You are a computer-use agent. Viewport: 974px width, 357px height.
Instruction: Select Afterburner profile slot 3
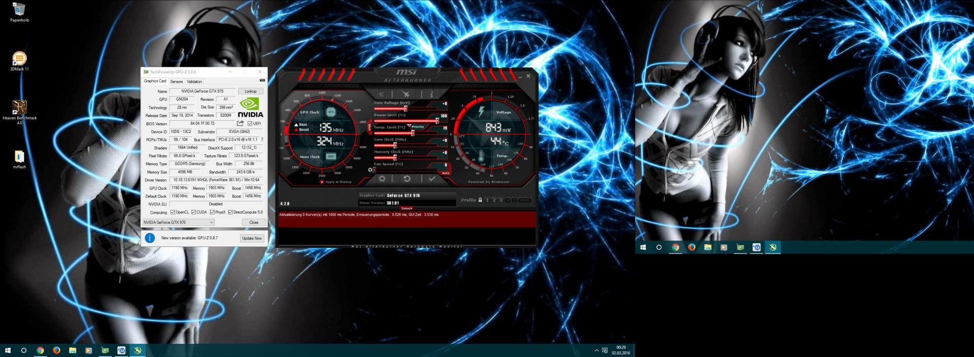click(x=501, y=200)
